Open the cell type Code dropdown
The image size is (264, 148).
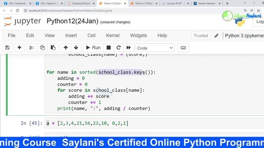pos(155,48)
